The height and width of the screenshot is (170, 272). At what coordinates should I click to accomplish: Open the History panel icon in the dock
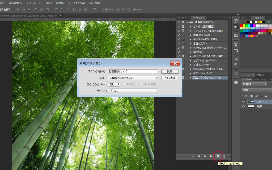point(236,21)
